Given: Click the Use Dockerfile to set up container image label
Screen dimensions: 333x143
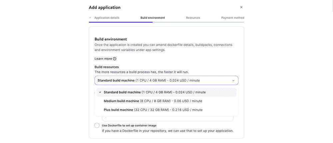Looking at the screenshot, I should pyautogui.click(x=129, y=125).
